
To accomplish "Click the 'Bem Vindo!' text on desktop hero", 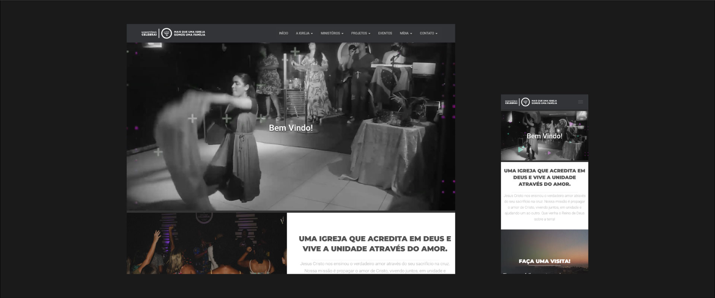I will click(291, 128).
